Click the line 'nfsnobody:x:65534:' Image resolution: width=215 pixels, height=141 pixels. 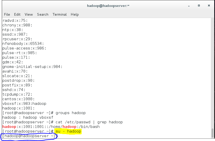[x=23, y=44]
